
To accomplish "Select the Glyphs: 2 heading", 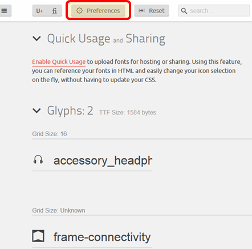I will click(x=70, y=111).
